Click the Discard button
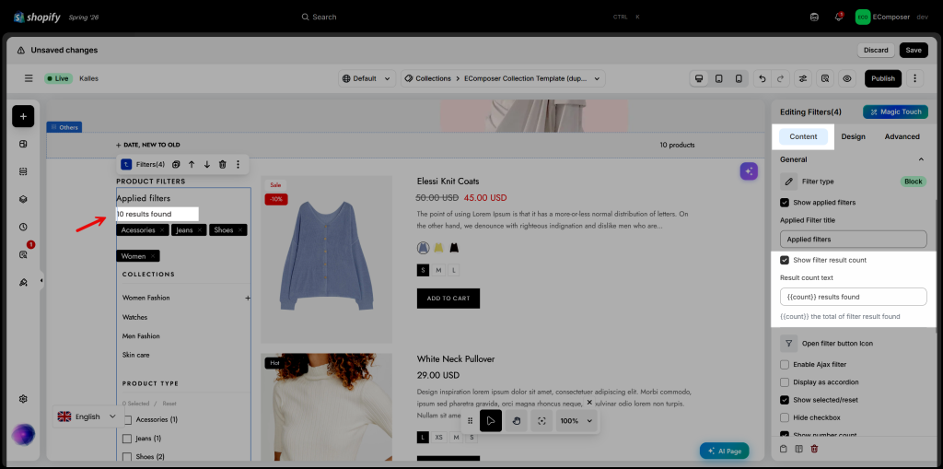Viewport: 943px width, 469px height. pyautogui.click(x=876, y=50)
